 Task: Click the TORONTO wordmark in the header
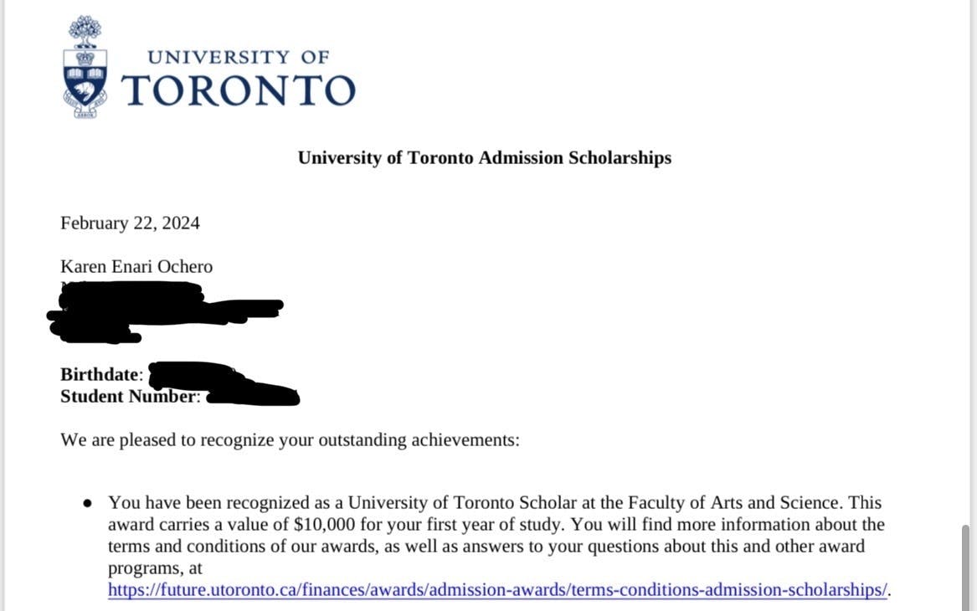click(x=239, y=90)
